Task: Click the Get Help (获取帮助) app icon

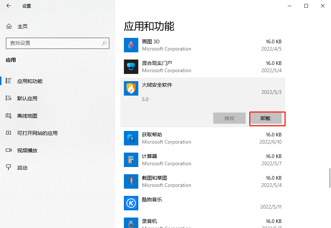Action: 131,138
